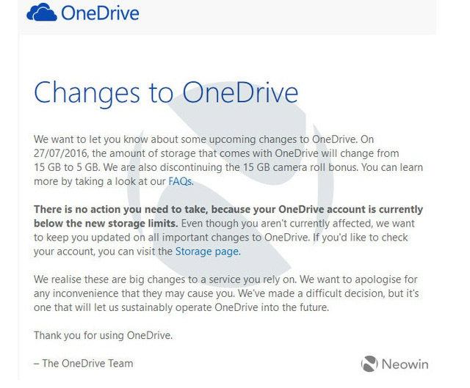
Task: Click the Neowin logo icon
Action: [369, 363]
